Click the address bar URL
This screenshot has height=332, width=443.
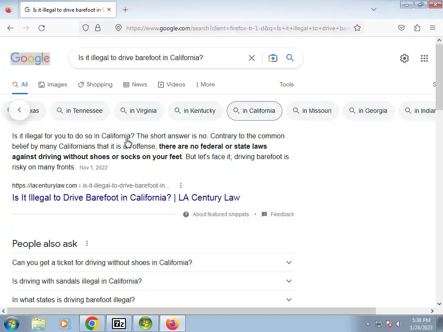click(x=238, y=28)
